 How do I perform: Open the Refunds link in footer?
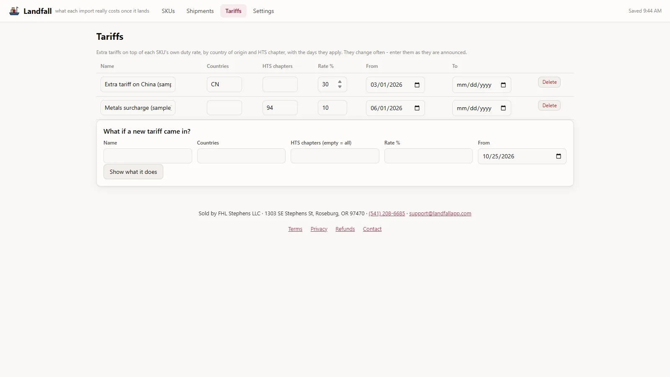(345, 229)
